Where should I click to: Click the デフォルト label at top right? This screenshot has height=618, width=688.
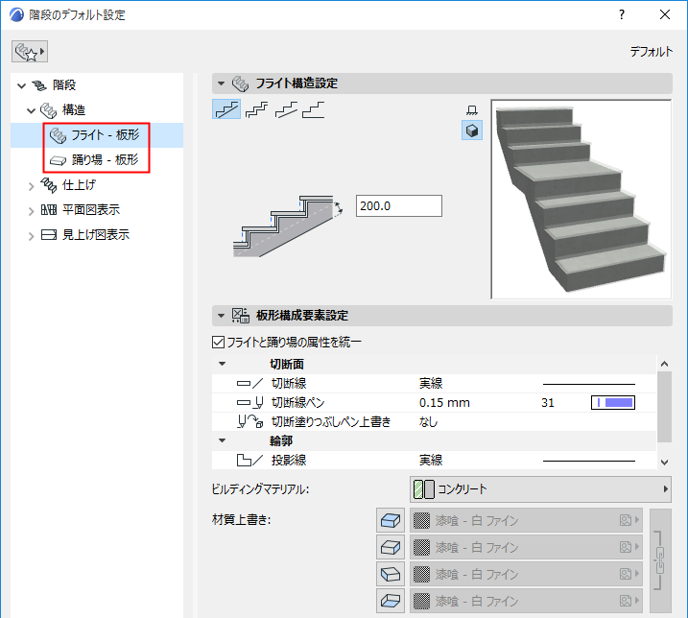point(652,52)
